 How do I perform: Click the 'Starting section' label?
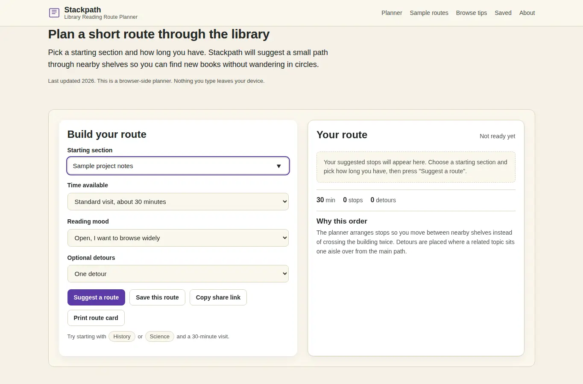[x=90, y=150]
